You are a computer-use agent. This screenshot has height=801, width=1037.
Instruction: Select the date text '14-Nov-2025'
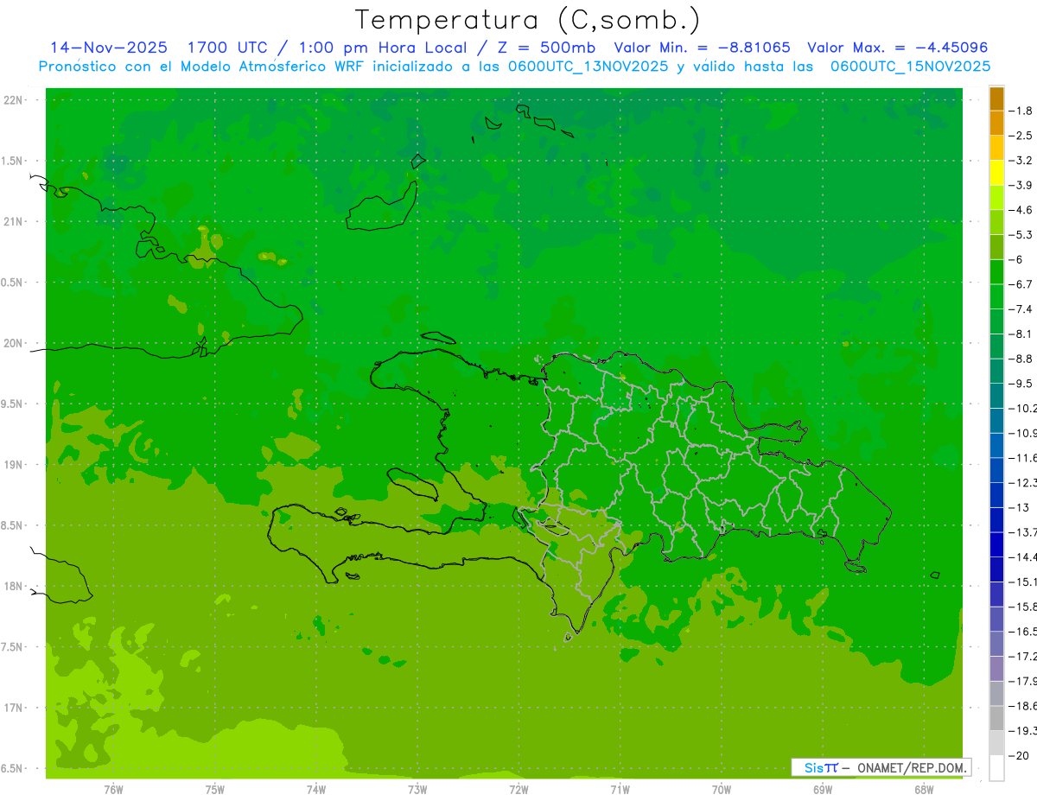tap(109, 48)
